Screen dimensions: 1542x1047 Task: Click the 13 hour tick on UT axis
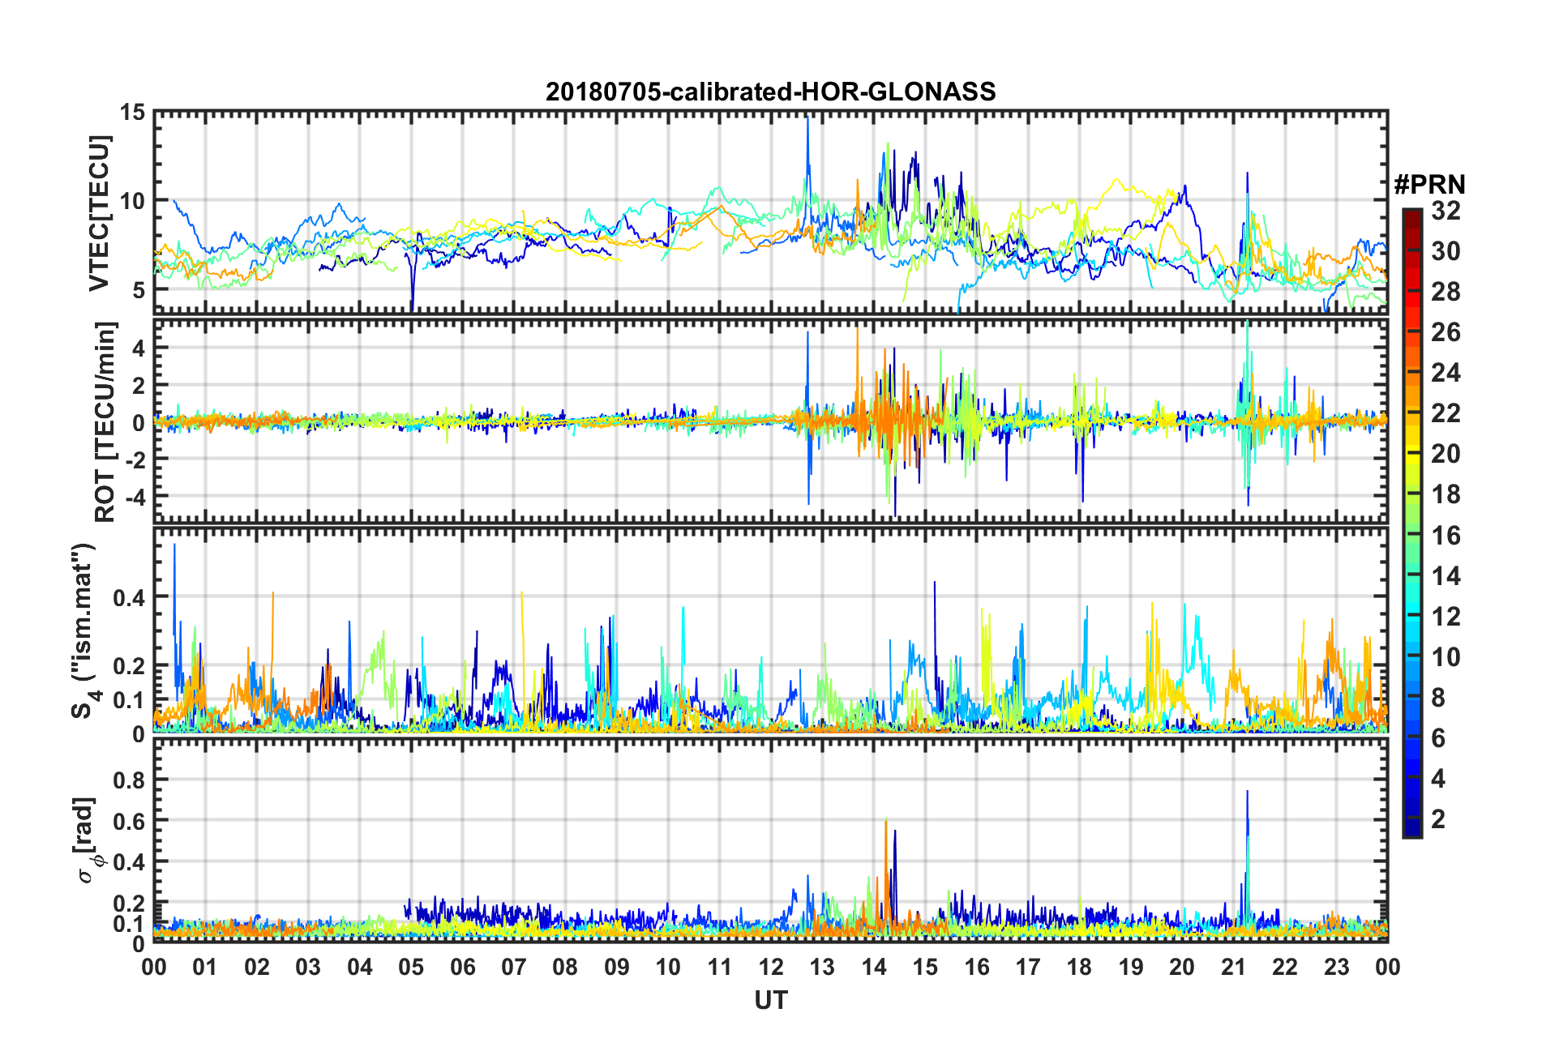coord(822,967)
